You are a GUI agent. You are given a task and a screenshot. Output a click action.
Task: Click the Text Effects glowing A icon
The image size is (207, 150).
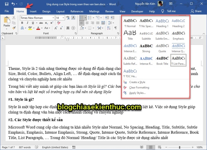(x=22, y=28)
